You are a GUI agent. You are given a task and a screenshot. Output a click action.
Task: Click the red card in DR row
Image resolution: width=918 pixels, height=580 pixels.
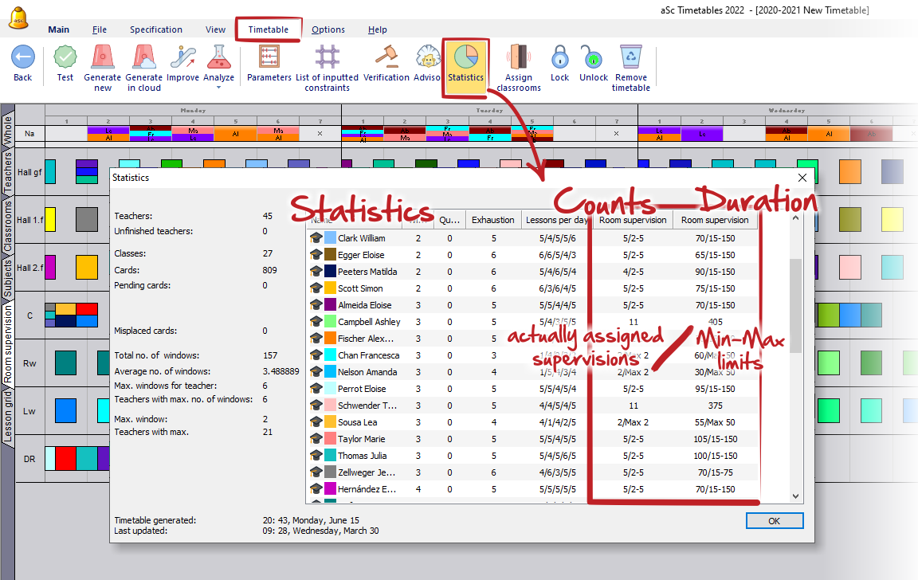65,459
